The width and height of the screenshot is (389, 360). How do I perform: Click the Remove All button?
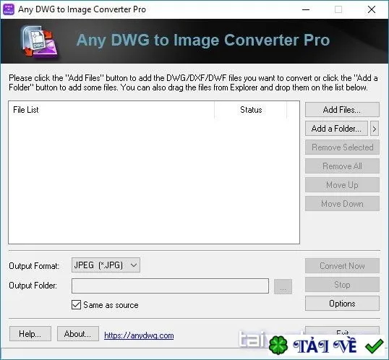pyautogui.click(x=342, y=166)
